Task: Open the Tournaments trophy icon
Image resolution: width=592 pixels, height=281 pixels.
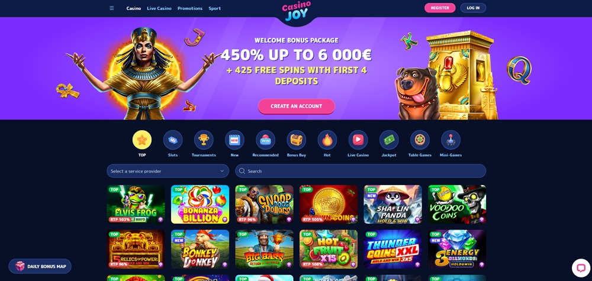Action: (204, 140)
